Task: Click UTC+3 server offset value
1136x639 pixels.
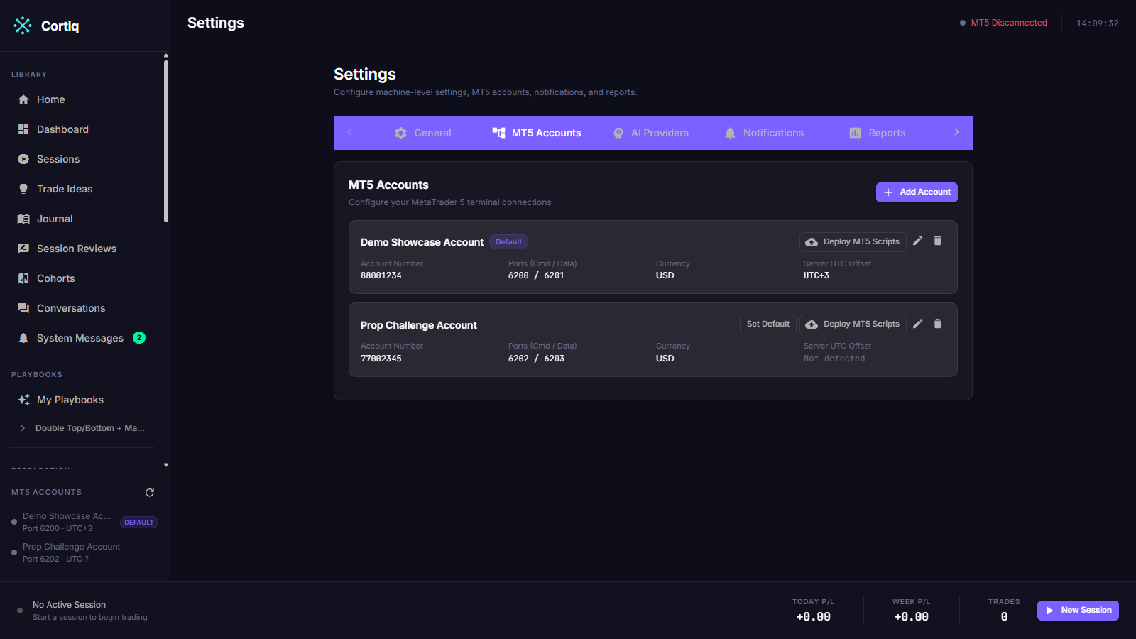Action: pos(816,275)
